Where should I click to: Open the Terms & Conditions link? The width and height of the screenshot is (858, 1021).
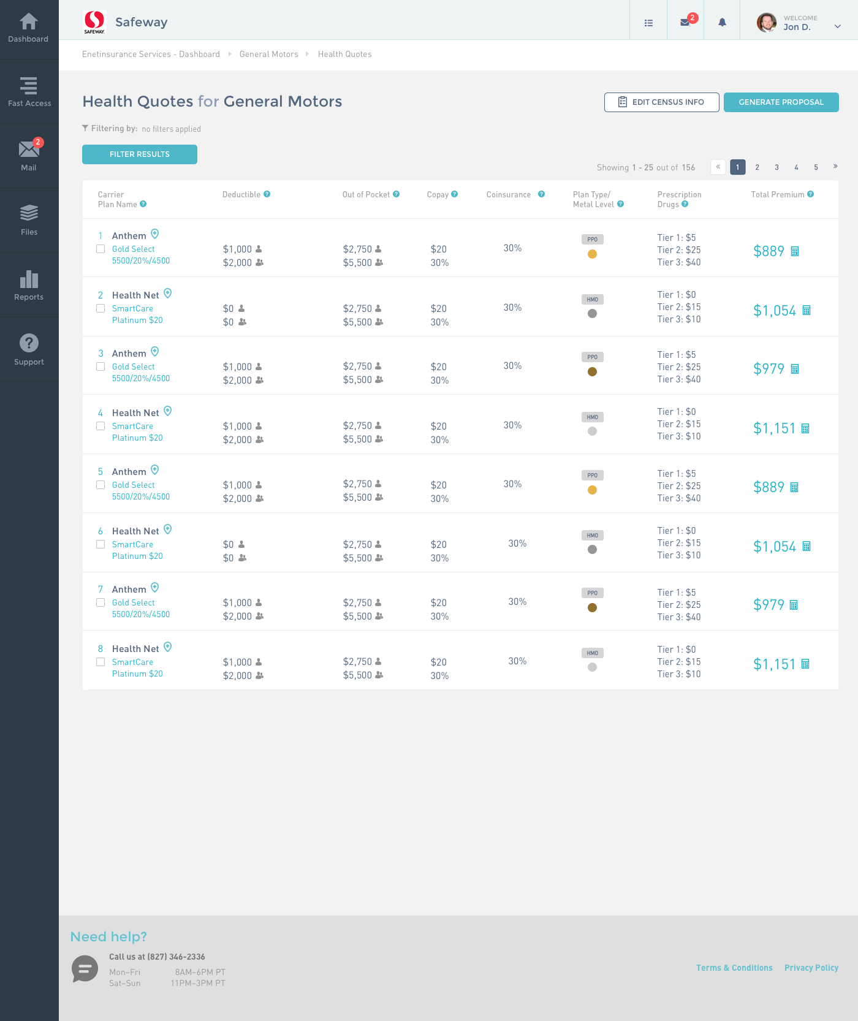click(734, 968)
